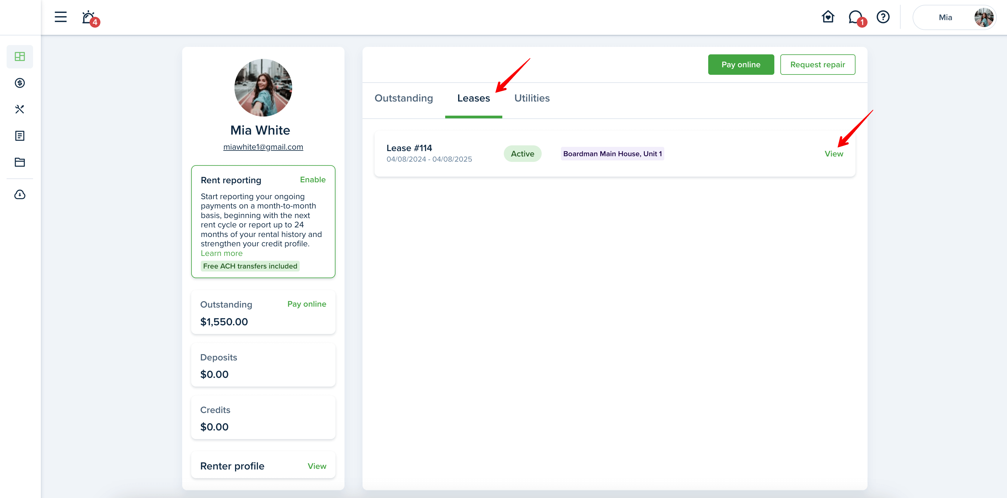This screenshot has width=1007, height=498.
Task: Click the house heart icon in header
Action: (x=828, y=17)
